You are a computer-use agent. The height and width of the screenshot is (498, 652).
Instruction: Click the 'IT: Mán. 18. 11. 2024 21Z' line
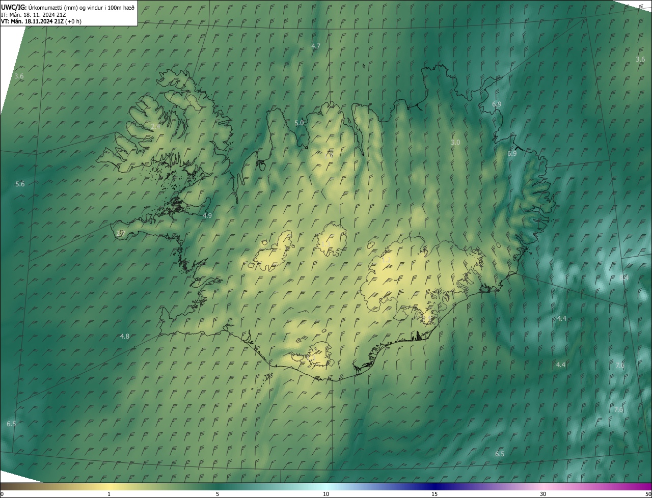click(x=33, y=14)
